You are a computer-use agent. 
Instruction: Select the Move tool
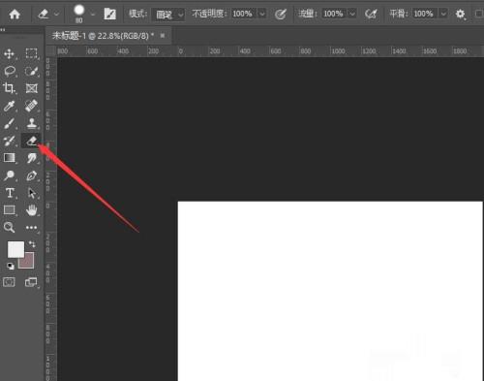click(x=9, y=53)
